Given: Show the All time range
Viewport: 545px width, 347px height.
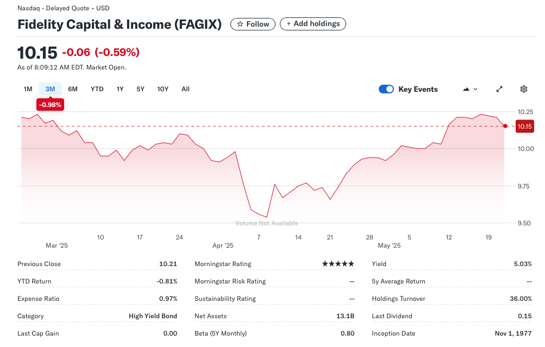Looking at the screenshot, I should tap(185, 89).
